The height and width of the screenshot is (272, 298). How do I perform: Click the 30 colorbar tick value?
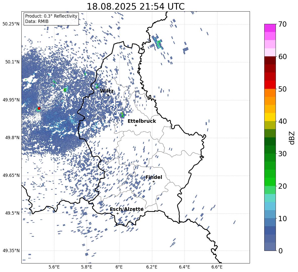point(282,153)
